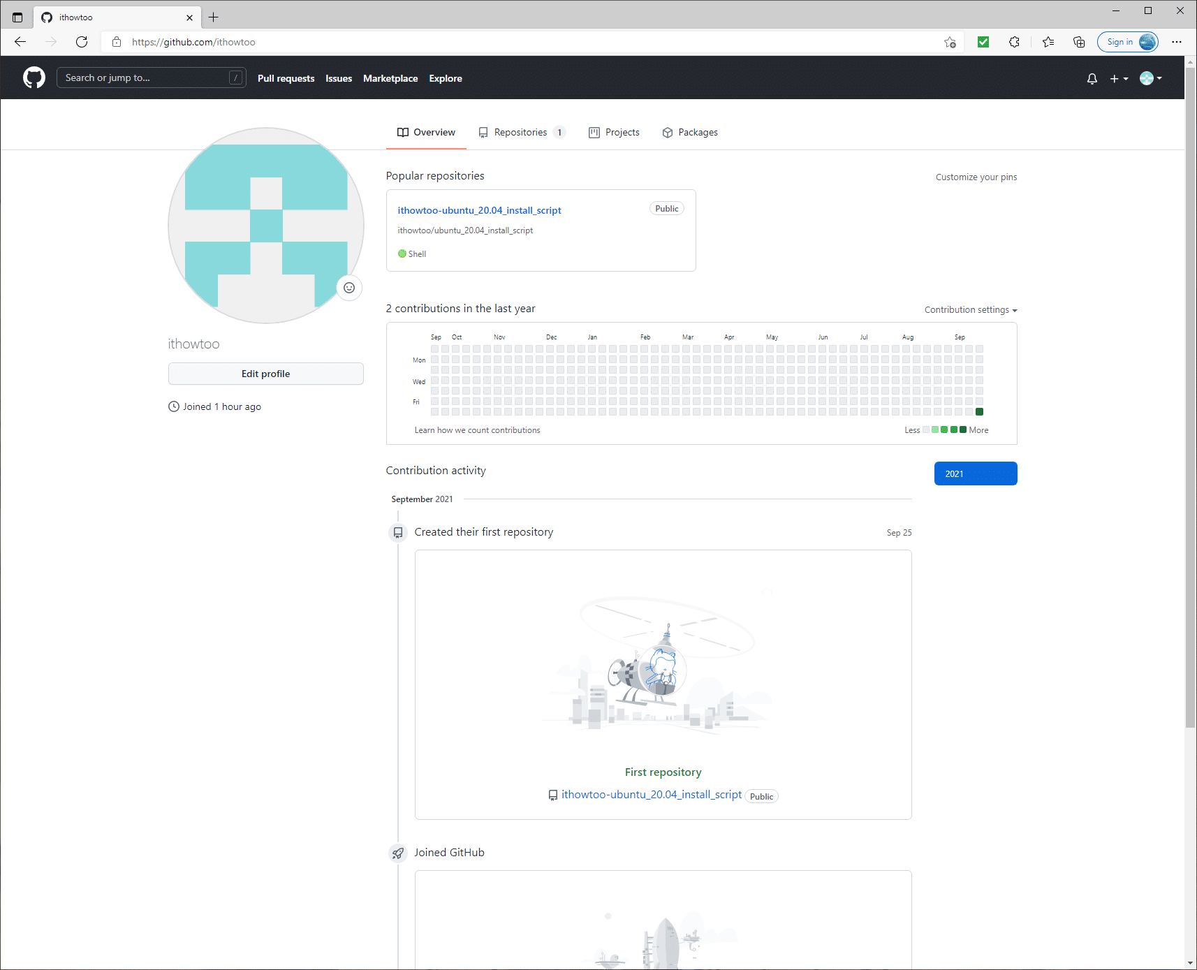Open Marketplace from the top navigation
Screen dimensions: 1197x970
point(390,78)
